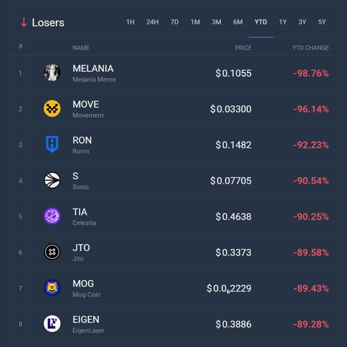Click the Ronin RON coin icon
The width and height of the screenshot is (347, 347).
click(52, 145)
